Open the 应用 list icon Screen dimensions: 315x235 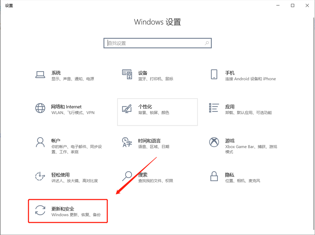[x=214, y=108]
